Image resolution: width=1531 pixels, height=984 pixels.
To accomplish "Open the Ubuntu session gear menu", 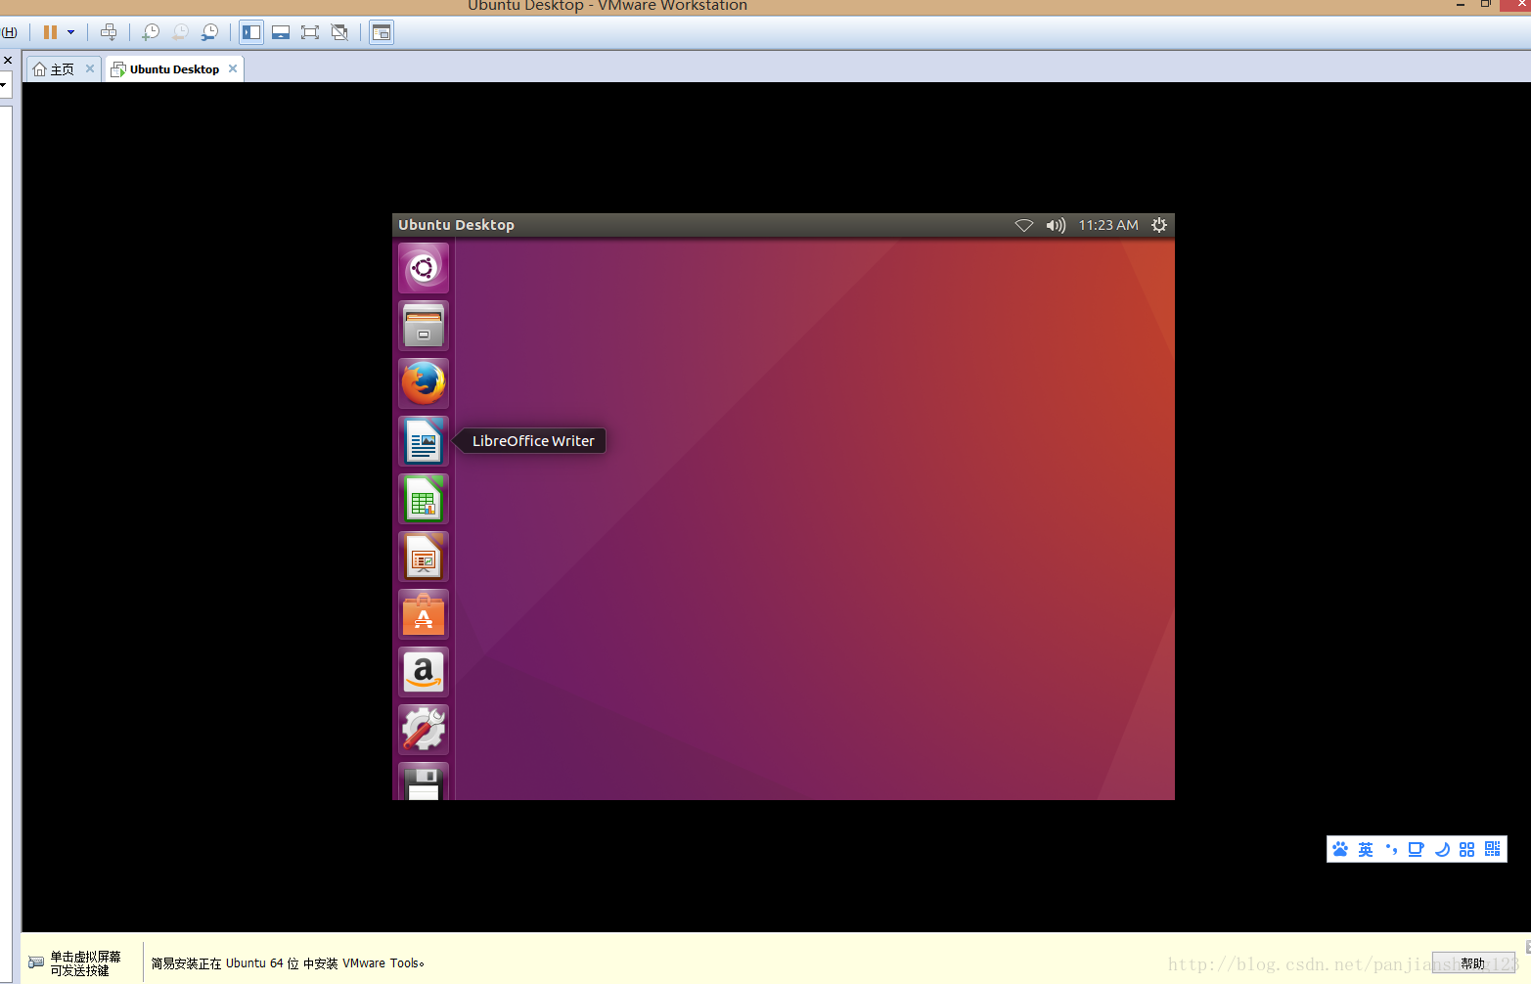I will click(x=1159, y=225).
